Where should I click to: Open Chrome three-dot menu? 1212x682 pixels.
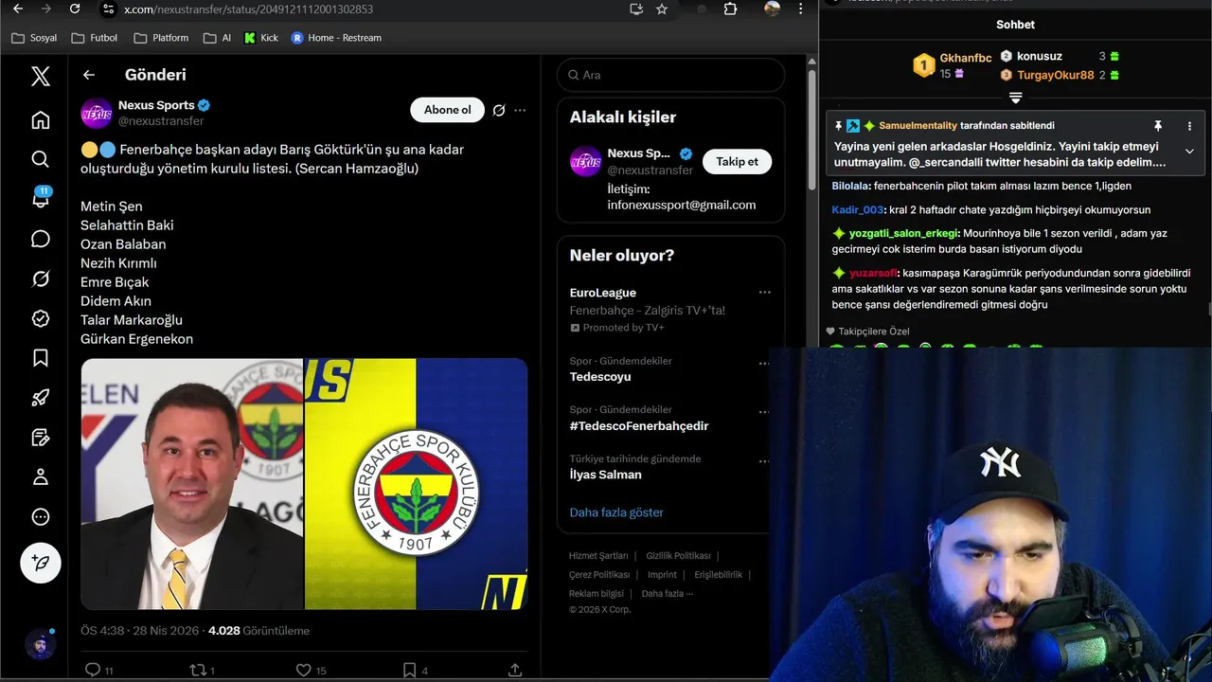pos(801,9)
